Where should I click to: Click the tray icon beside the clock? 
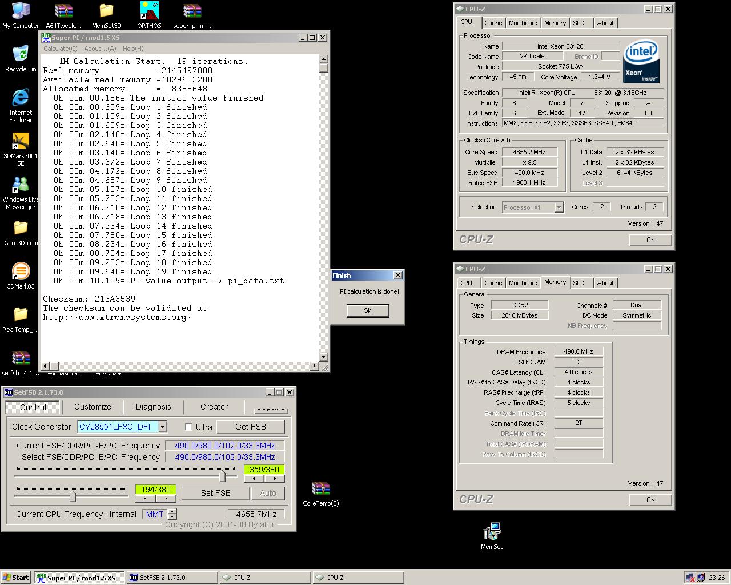(x=701, y=578)
